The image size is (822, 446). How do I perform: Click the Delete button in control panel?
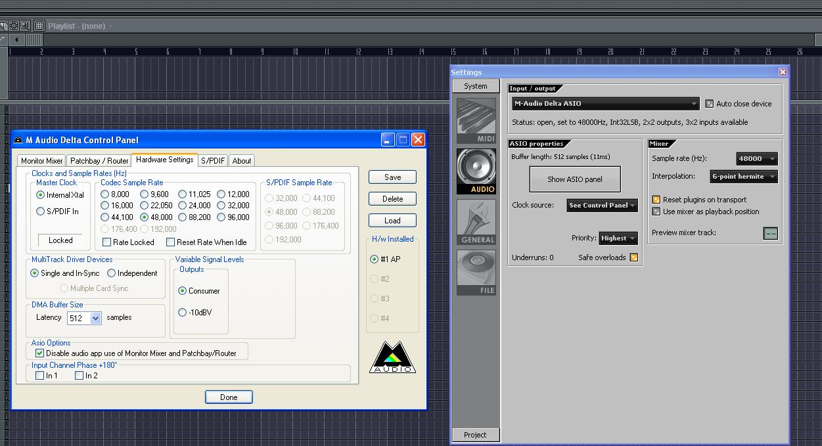392,199
